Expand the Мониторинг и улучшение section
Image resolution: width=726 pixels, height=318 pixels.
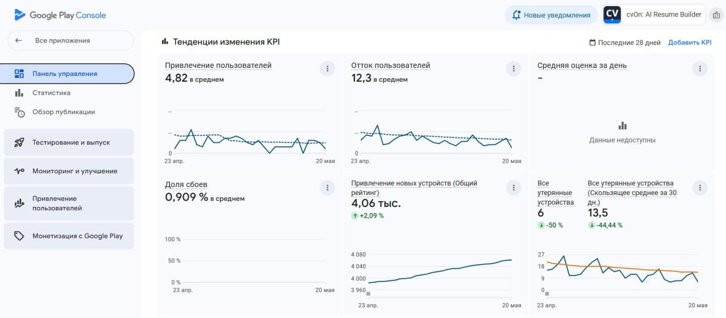(x=69, y=171)
